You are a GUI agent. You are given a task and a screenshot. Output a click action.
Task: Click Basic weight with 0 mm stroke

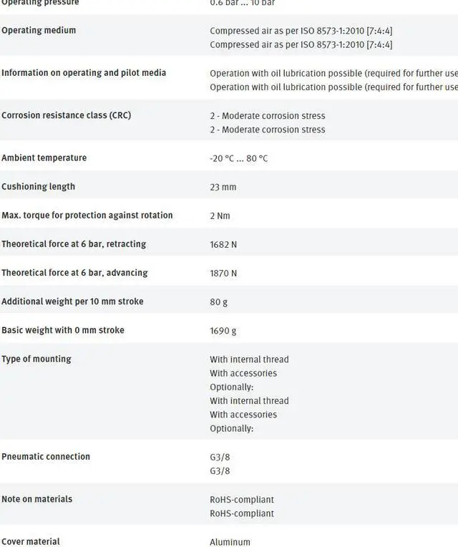[x=63, y=330]
